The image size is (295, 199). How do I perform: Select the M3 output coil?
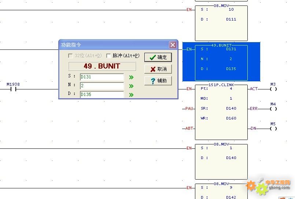point(273,89)
